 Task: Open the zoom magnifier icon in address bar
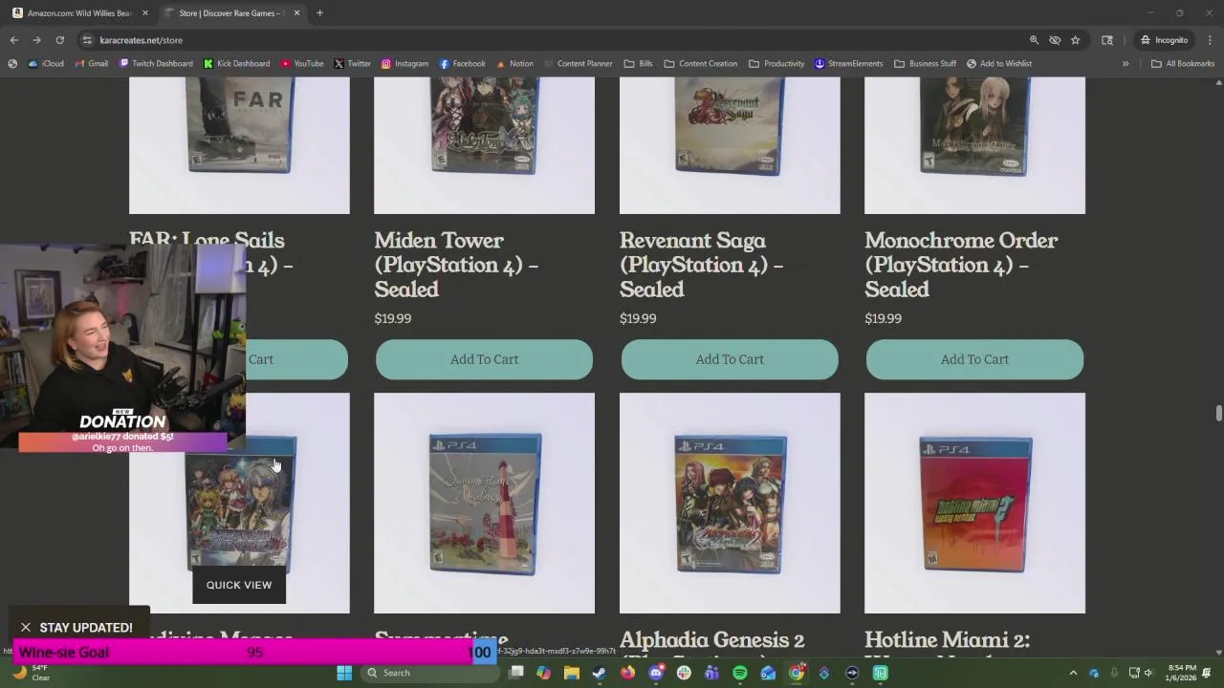pos(1034,40)
